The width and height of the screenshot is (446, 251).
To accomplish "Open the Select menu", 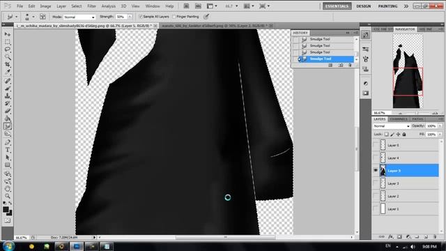I will coord(76,6).
